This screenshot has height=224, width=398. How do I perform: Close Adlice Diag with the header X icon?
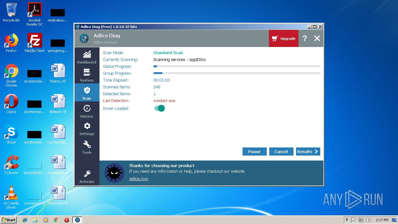click(317, 38)
